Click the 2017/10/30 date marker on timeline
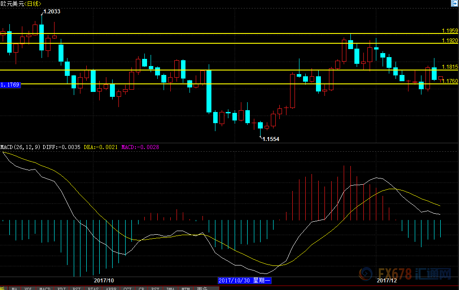459x290 pixels. click(x=244, y=281)
